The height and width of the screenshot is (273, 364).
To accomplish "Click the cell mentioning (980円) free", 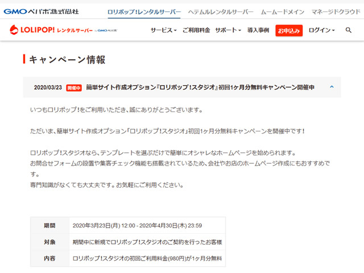I will click(x=147, y=258).
